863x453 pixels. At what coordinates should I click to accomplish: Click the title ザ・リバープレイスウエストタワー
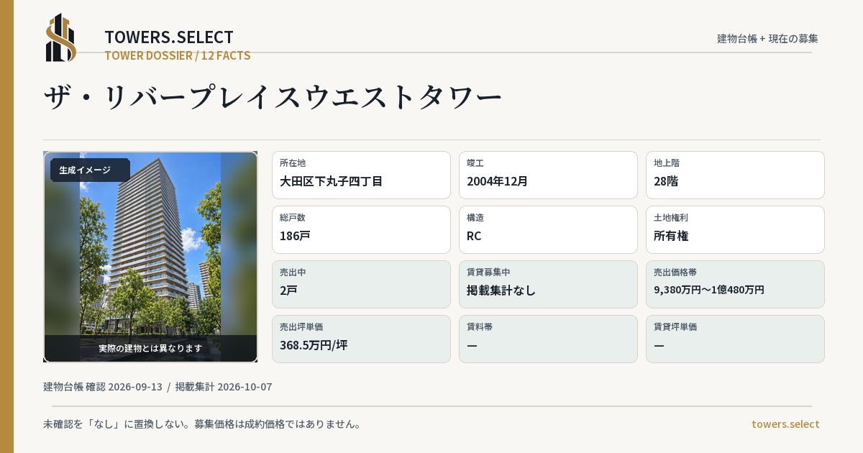click(x=273, y=98)
